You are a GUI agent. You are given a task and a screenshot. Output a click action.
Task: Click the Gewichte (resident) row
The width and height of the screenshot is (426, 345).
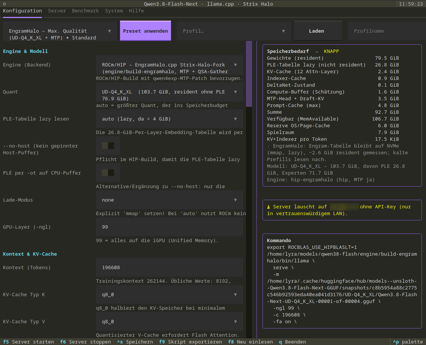click(x=333, y=58)
